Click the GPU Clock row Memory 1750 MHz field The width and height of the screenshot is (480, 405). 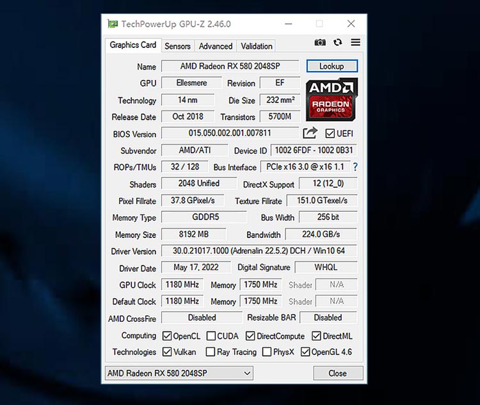260,285
